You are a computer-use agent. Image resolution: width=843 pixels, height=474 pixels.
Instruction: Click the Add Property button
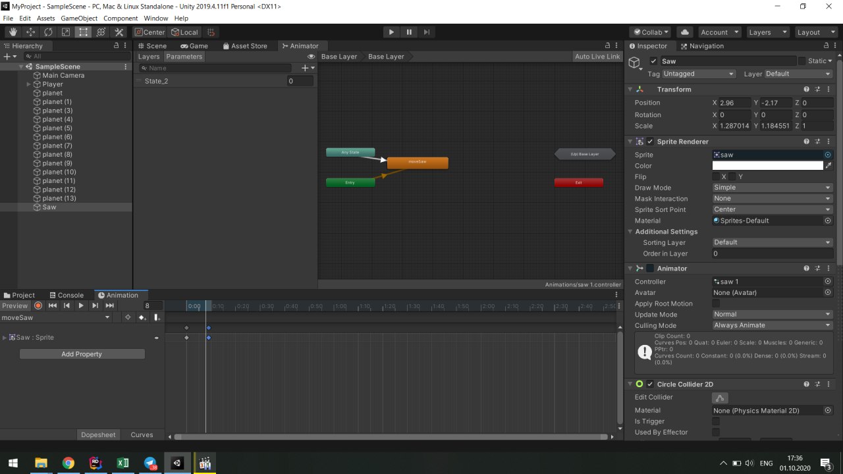tap(82, 354)
